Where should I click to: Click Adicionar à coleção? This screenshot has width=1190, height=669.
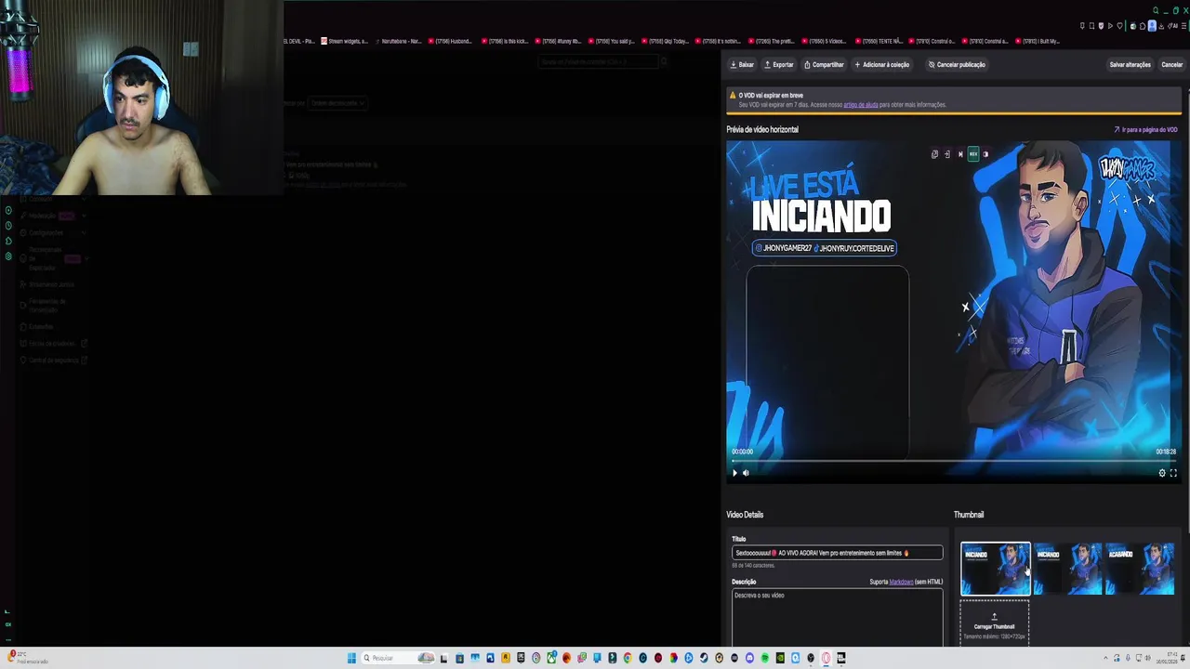(x=881, y=65)
